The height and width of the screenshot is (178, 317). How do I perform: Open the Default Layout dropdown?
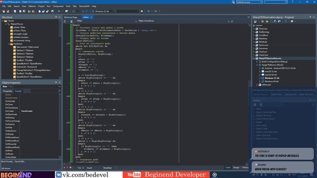(261, 2)
